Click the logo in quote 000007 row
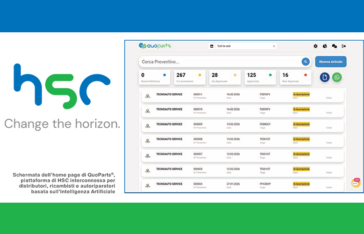 tap(148, 155)
